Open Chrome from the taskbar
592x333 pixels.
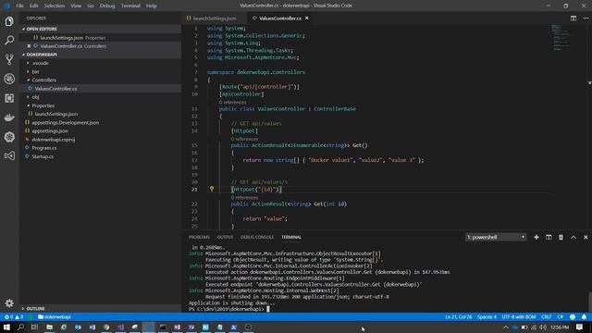(106, 327)
